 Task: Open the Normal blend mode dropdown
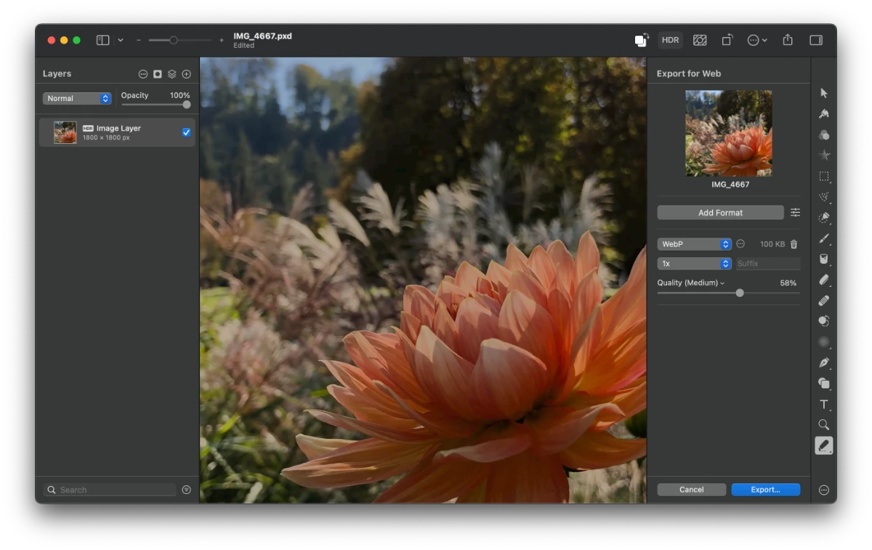pyautogui.click(x=76, y=98)
